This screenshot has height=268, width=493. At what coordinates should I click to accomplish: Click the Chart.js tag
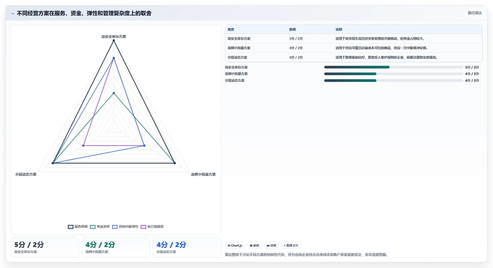(235, 245)
